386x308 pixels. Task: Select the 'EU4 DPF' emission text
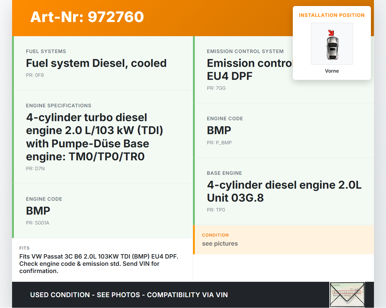point(229,76)
